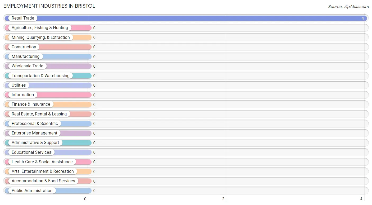Viewport: 372px width, 205px height.
Task: Click the Educational Services label
Action: pos(31,152)
